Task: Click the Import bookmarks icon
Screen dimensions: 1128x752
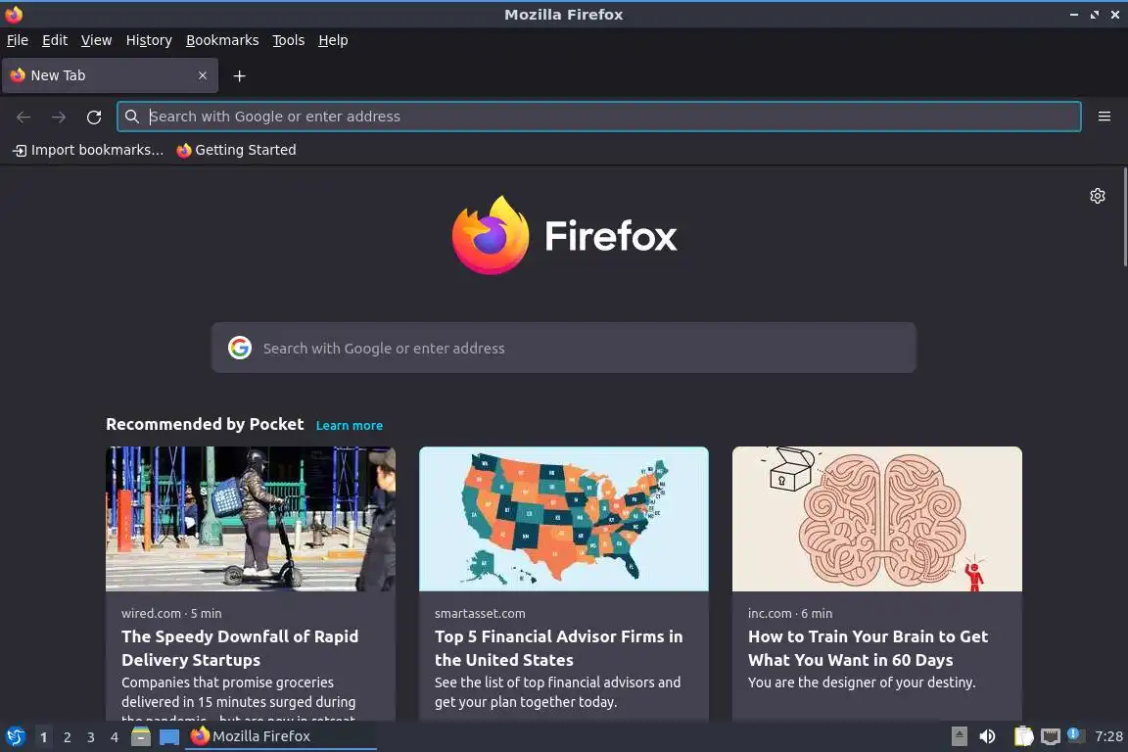Action: pyautogui.click(x=21, y=151)
